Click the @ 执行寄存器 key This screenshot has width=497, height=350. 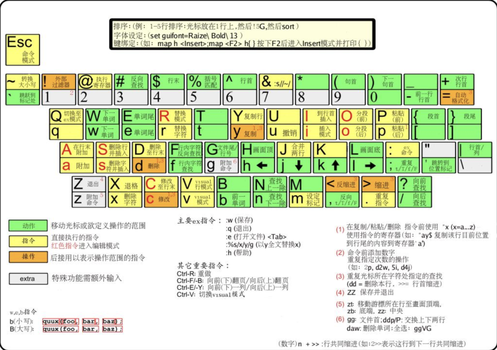click(x=95, y=82)
